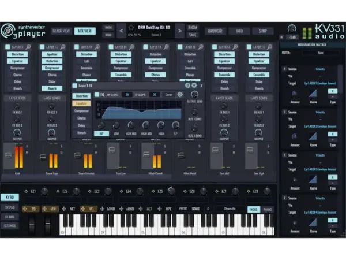The width and height of the screenshot is (346, 260).
Task: Select the FX BUS tab
Action: (x=10, y=217)
